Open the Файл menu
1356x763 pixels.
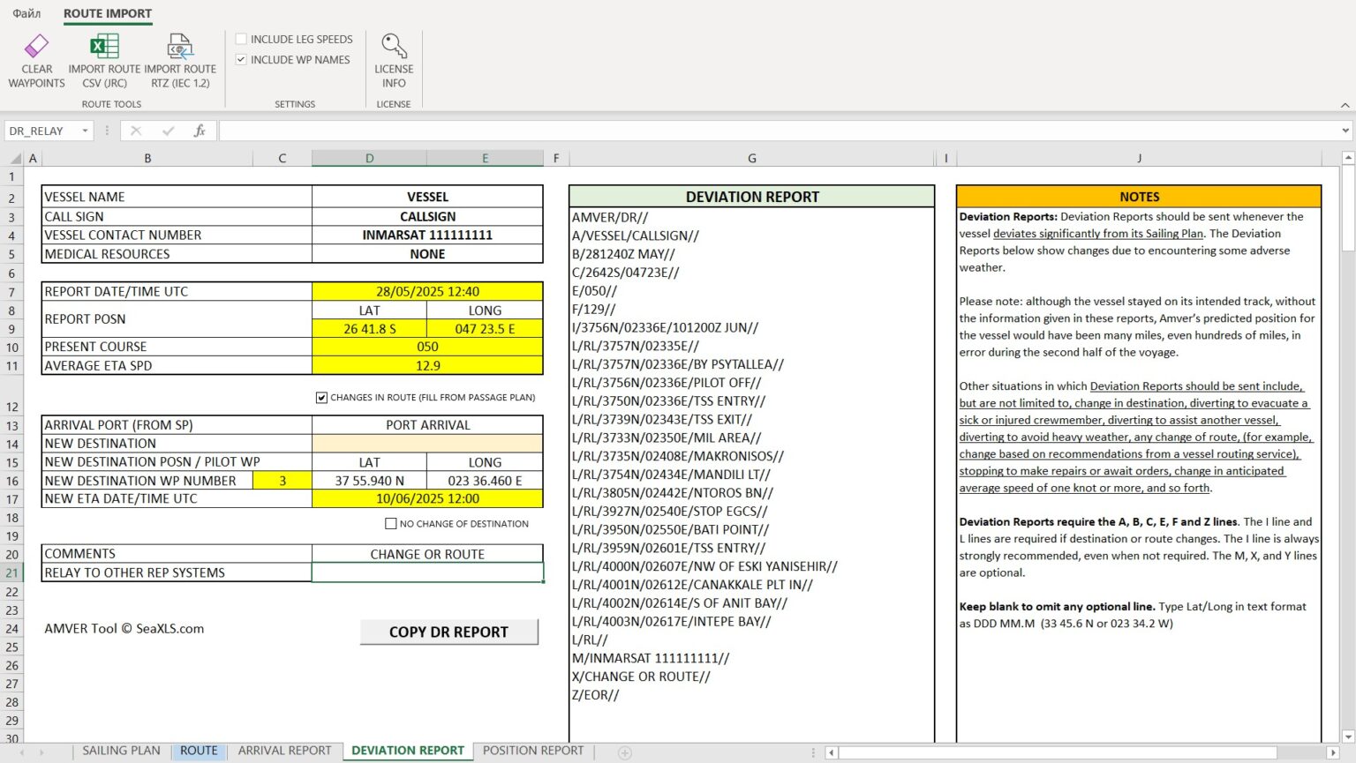26,14
